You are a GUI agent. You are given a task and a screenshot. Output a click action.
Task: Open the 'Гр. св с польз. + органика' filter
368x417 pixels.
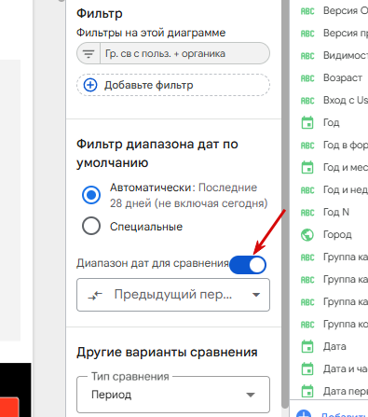173,53
